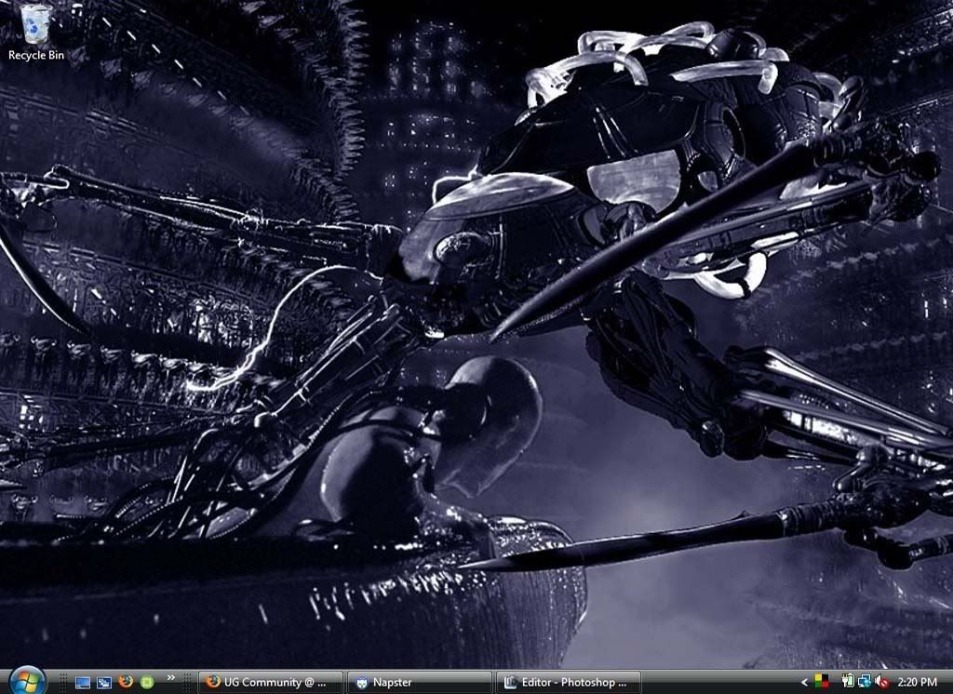Screen dimensions: 953x694
Task: Open the Windows Start orb
Action: [x=27, y=681]
